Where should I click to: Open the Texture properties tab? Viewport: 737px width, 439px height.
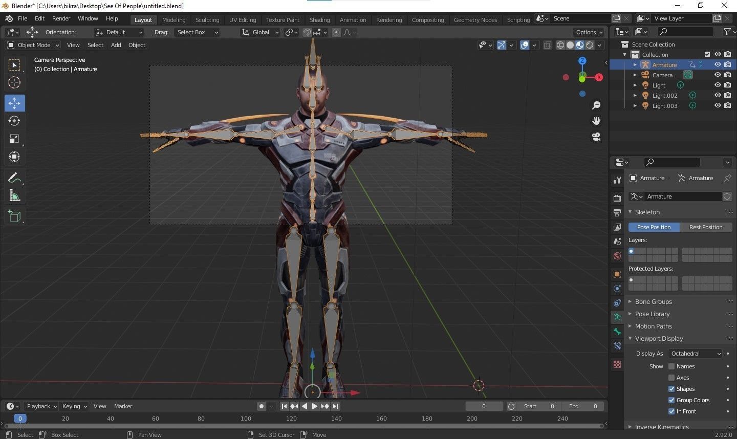[x=617, y=364]
